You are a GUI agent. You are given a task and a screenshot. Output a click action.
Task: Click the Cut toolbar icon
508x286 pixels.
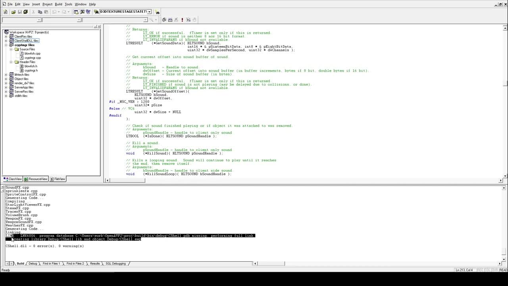33,12
